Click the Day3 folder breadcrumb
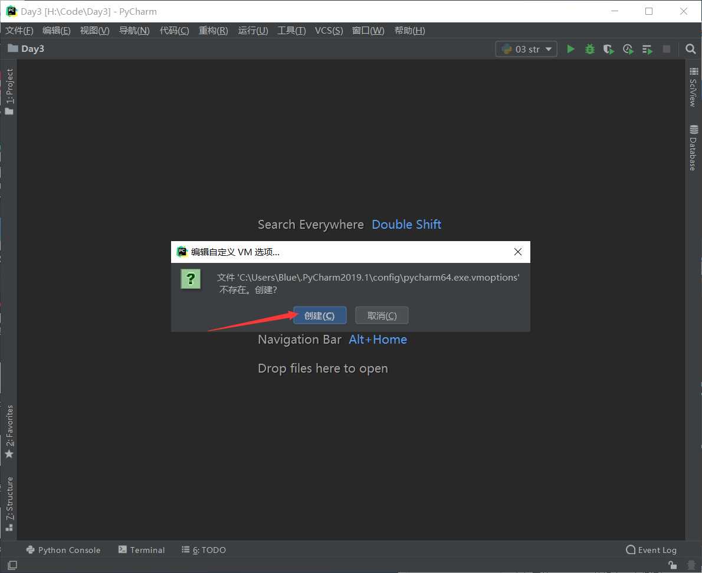 point(26,48)
